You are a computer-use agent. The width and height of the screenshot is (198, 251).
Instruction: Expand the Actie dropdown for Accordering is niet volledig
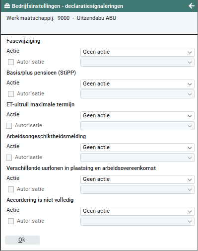pos(137,211)
